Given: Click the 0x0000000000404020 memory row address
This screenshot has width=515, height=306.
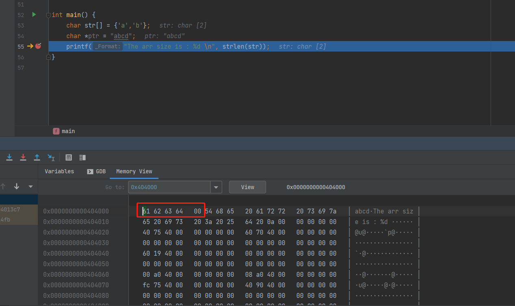Looking at the screenshot, I should point(76,232).
